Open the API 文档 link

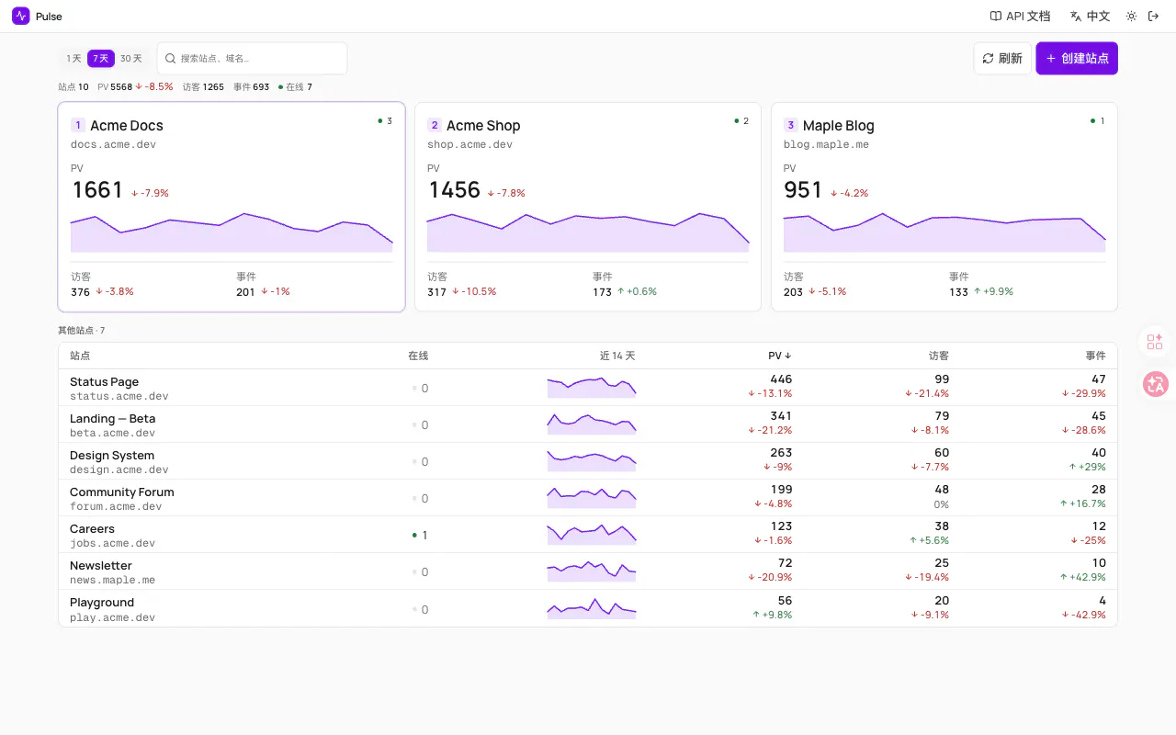point(1020,17)
